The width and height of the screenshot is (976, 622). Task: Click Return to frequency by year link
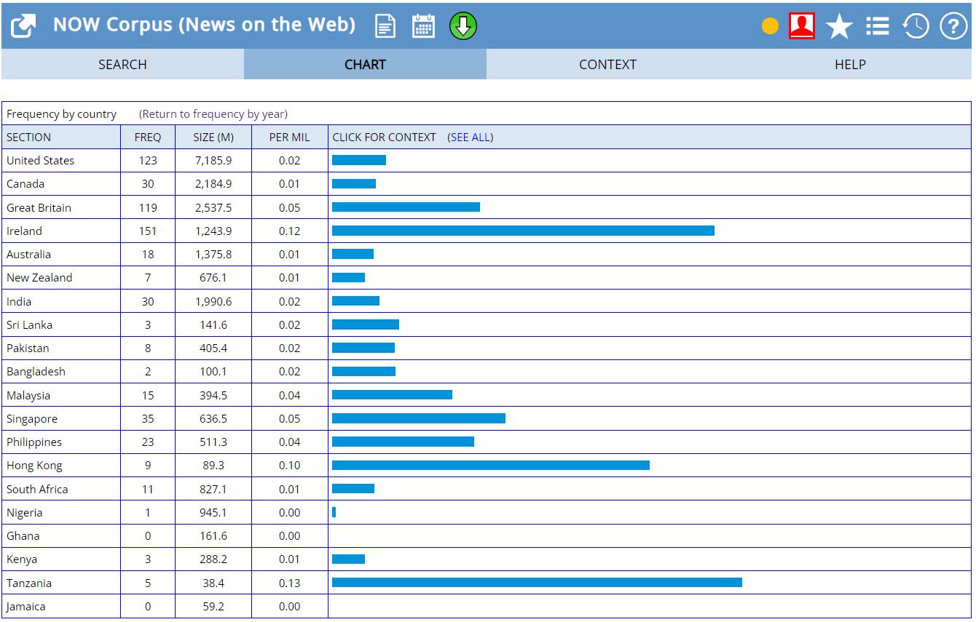213,114
